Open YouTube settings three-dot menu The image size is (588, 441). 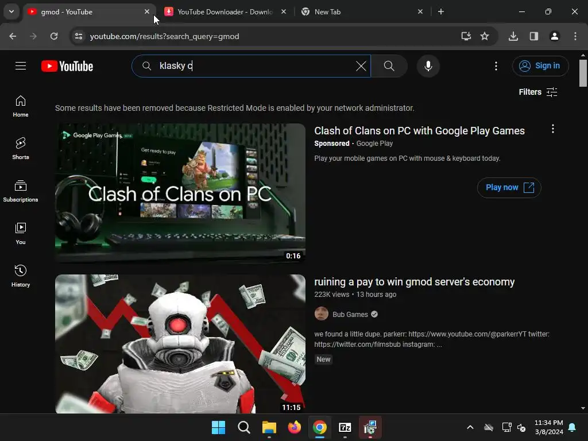point(496,66)
